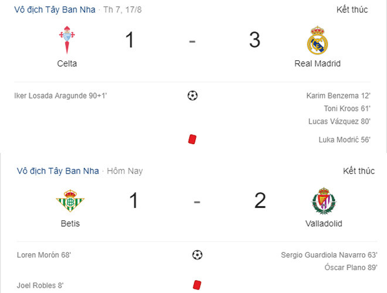Select the Betis team name
The width and height of the screenshot is (387, 293).
[70, 223]
